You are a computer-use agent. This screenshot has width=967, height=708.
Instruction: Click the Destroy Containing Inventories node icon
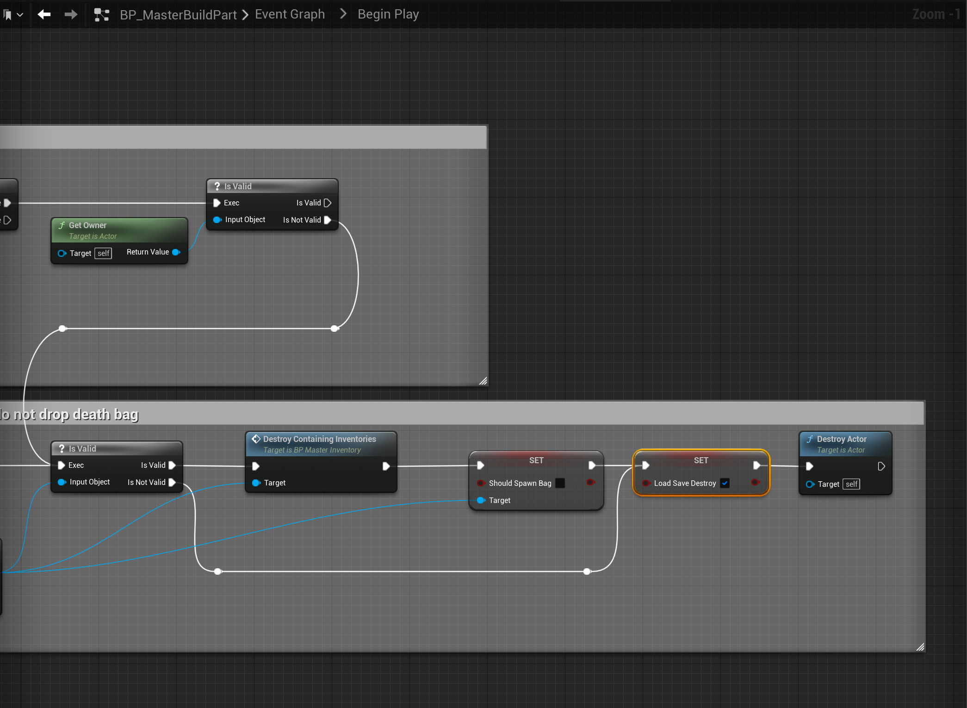(x=256, y=439)
